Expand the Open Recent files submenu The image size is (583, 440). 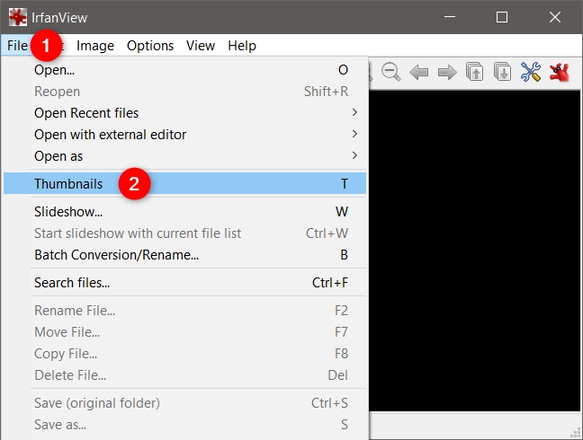click(184, 113)
